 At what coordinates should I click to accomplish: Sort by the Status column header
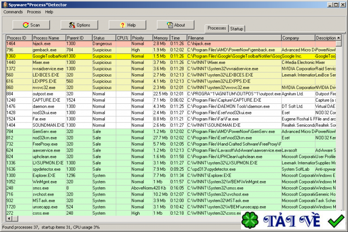click(104, 38)
